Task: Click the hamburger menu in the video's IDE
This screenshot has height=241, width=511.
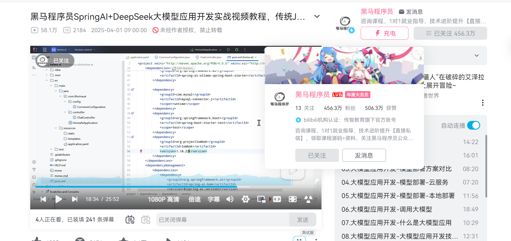Action: 44,50
